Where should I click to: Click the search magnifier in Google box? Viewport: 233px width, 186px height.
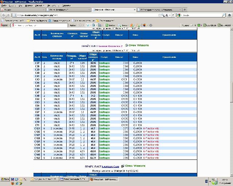point(224,15)
